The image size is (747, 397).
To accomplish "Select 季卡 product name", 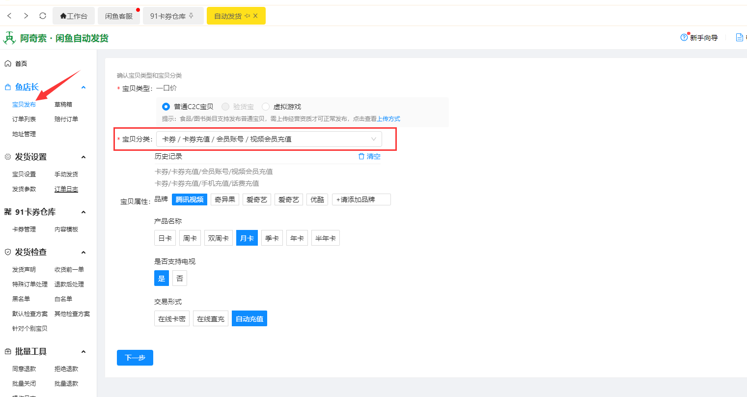I will [272, 238].
